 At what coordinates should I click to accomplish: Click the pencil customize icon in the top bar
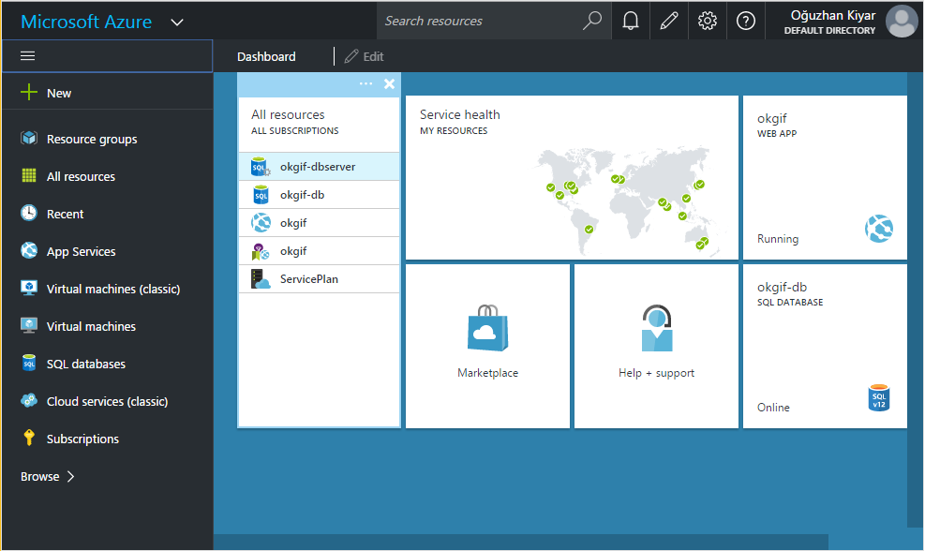[x=669, y=22]
